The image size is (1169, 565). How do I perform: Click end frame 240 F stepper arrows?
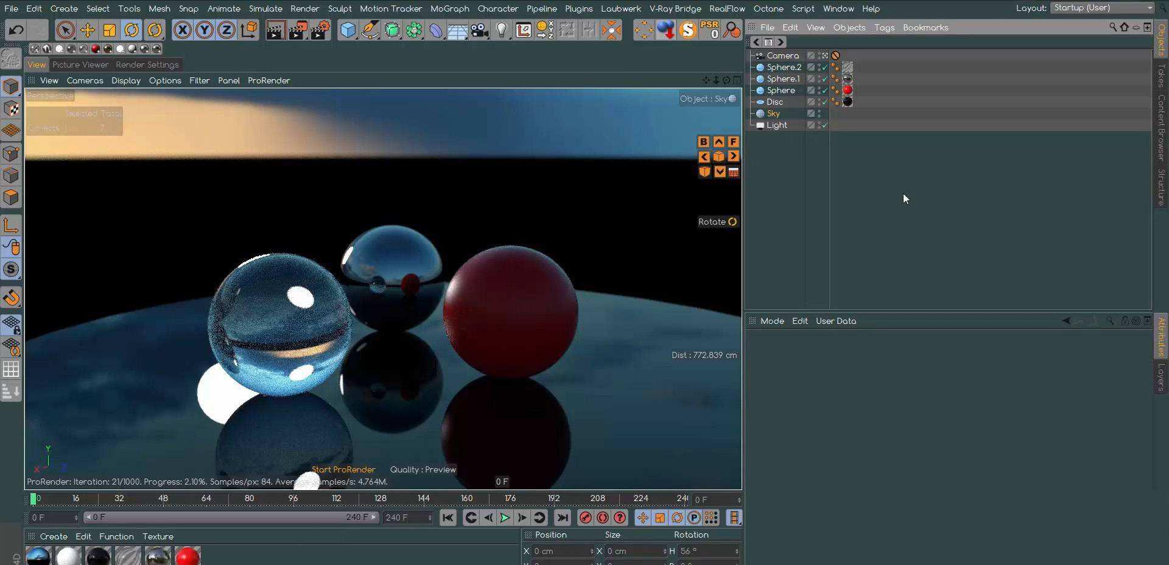tap(430, 518)
